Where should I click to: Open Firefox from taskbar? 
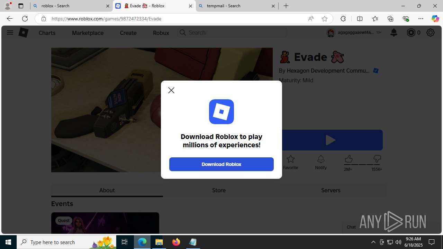[176, 242]
